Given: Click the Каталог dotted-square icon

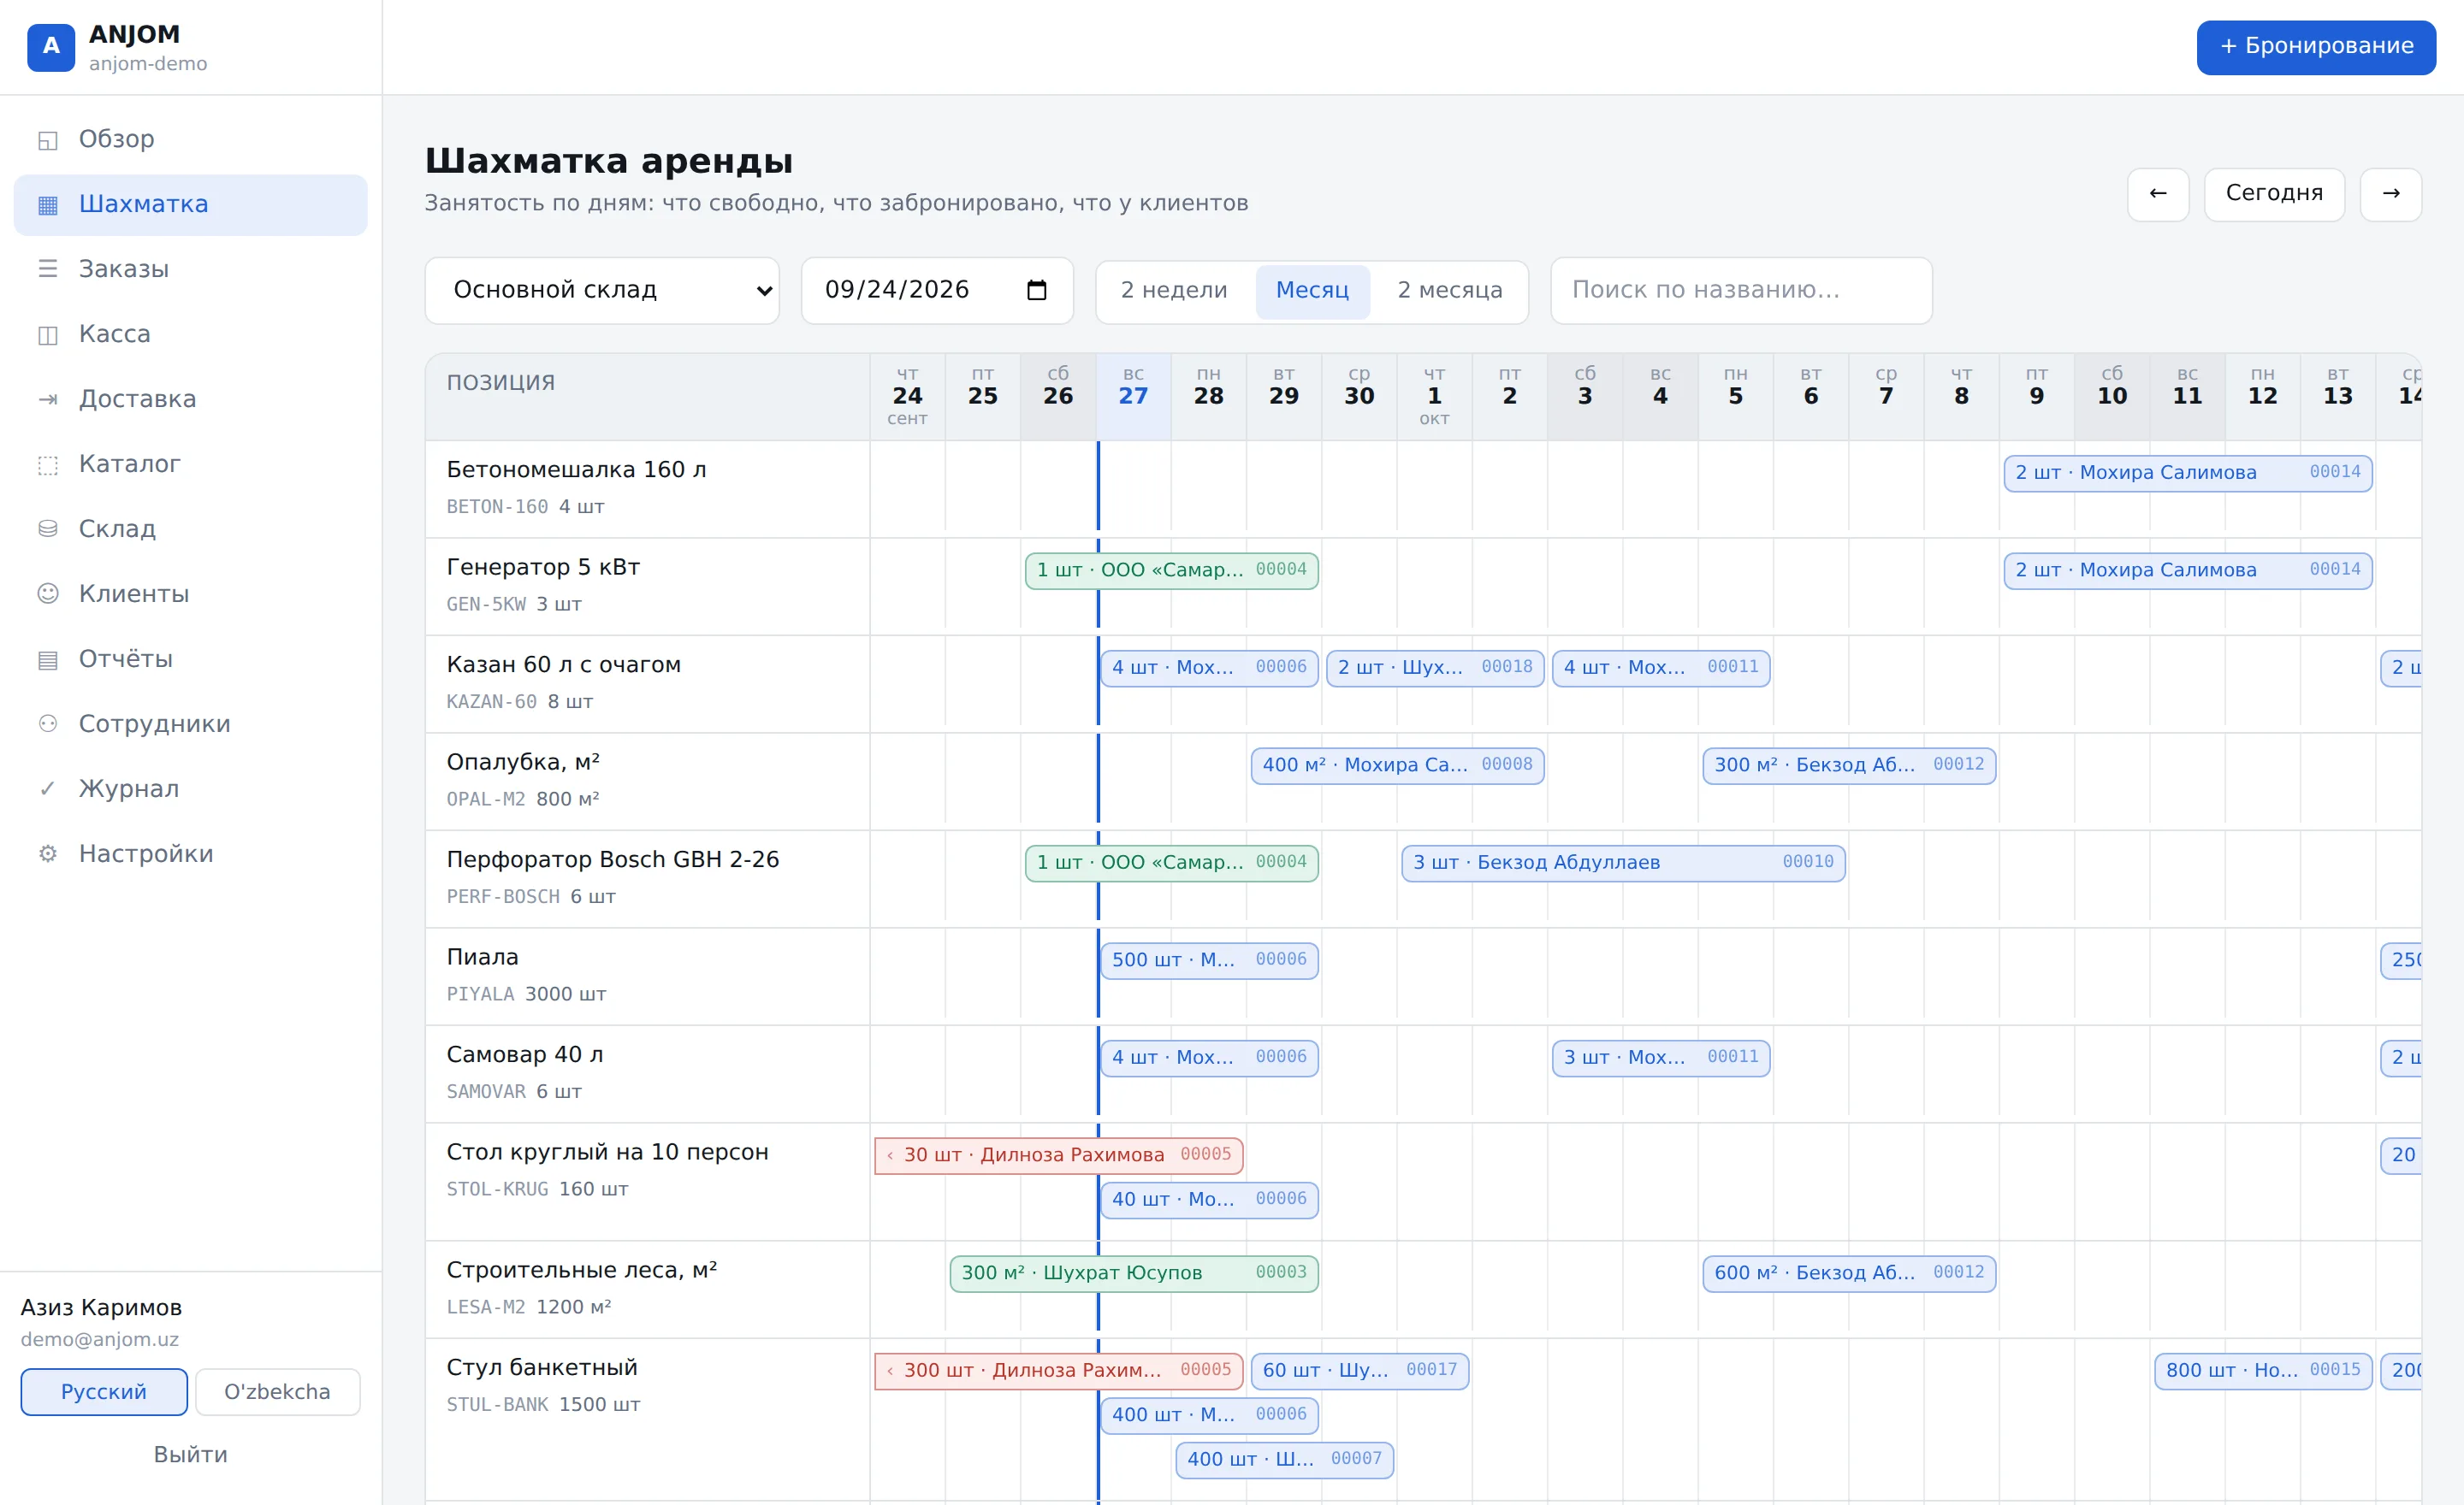Looking at the screenshot, I should coord(47,464).
